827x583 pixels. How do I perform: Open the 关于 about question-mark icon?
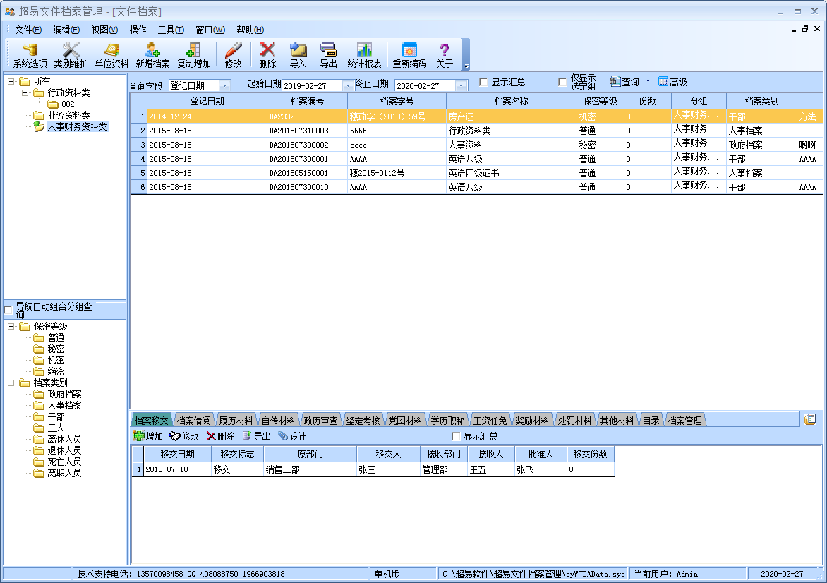pos(445,55)
